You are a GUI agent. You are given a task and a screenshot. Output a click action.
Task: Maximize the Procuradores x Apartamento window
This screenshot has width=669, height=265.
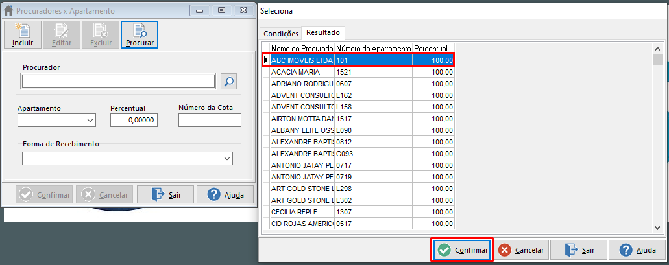222,10
